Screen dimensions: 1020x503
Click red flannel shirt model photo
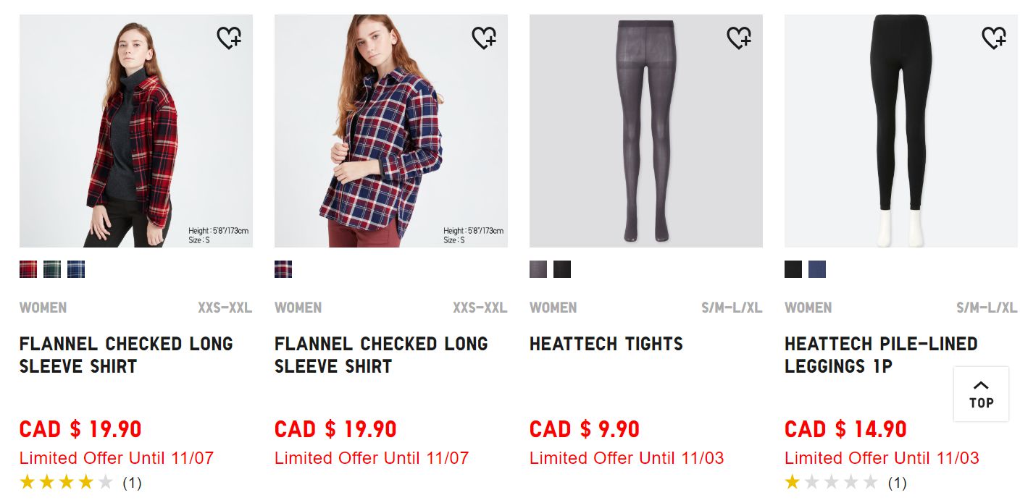pyautogui.click(x=136, y=131)
